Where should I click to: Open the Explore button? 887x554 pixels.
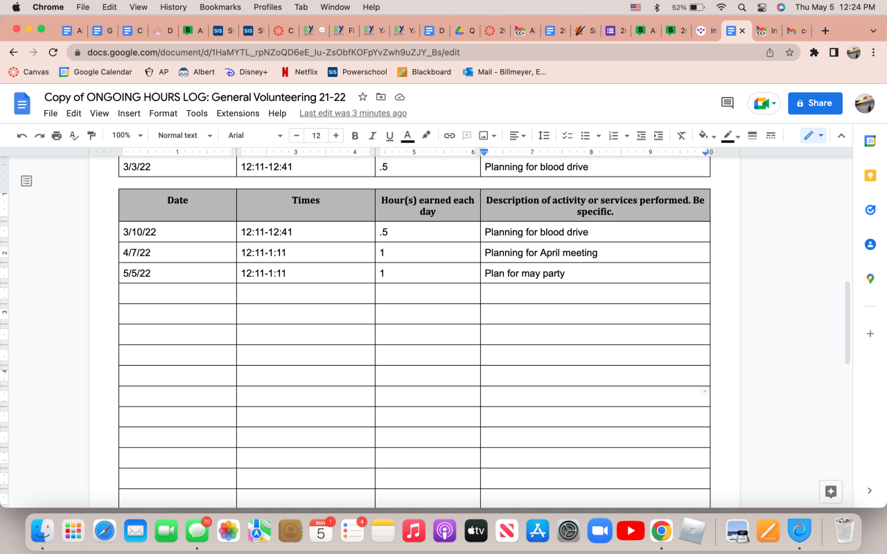tap(831, 491)
